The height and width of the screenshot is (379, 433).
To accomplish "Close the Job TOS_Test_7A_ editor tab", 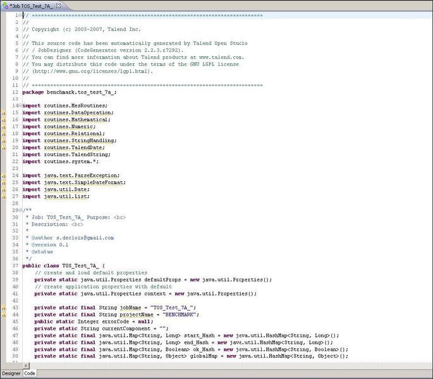I will tap(58, 5).
